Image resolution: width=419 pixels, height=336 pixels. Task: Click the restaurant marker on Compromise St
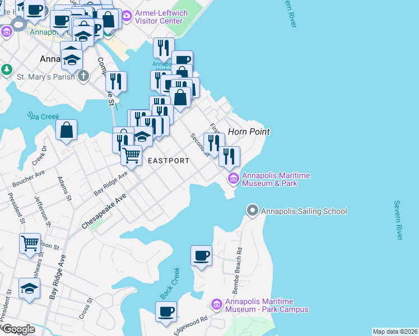coord(116,82)
